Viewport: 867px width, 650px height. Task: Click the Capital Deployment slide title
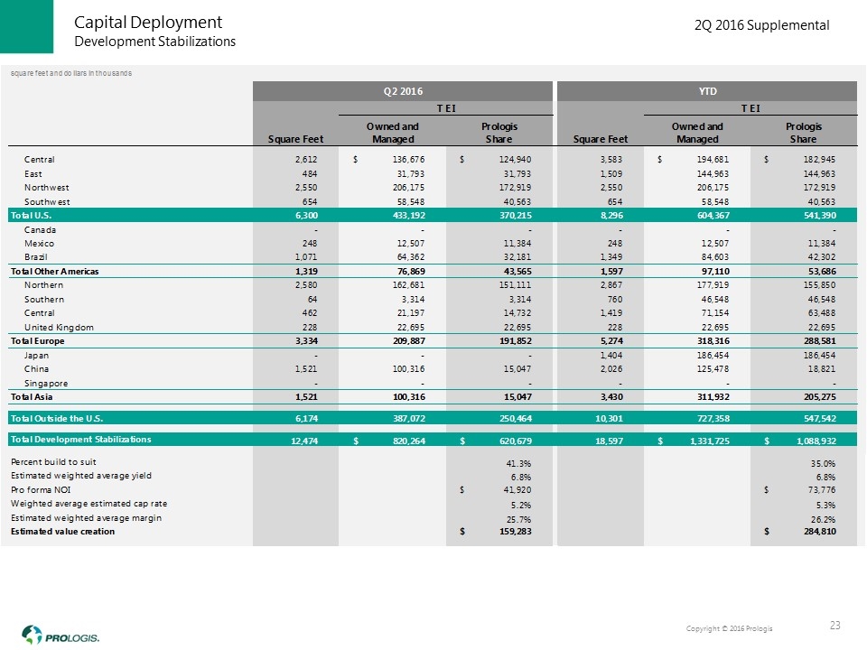(x=147, y=22)
